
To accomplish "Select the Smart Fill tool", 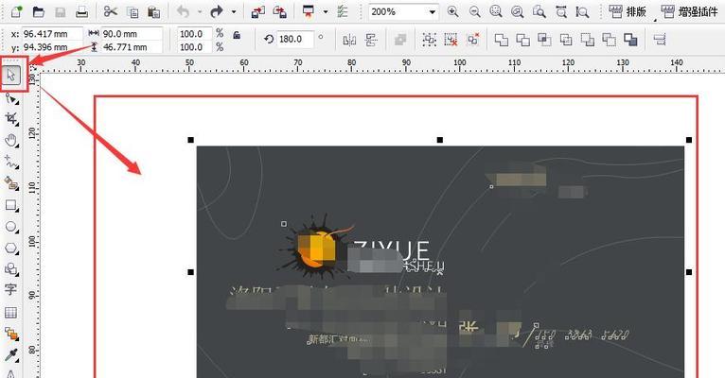I will 11,183.
